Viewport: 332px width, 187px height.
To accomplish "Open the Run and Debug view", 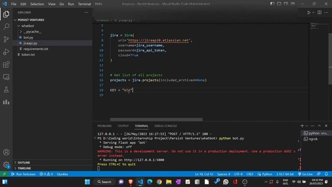I will click(6, 52).
